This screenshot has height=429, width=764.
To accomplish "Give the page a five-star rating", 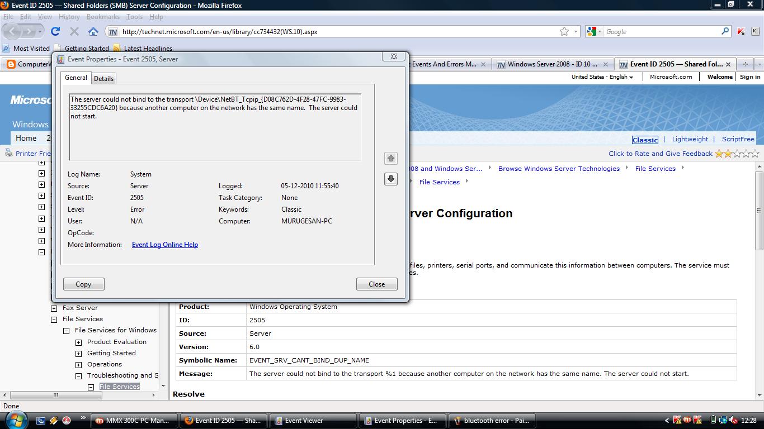I will [756, 154].
